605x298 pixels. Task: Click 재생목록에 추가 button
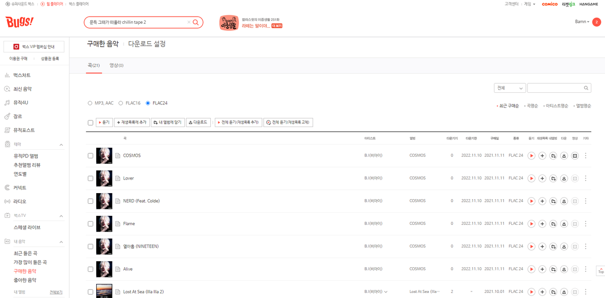[132, 123]
